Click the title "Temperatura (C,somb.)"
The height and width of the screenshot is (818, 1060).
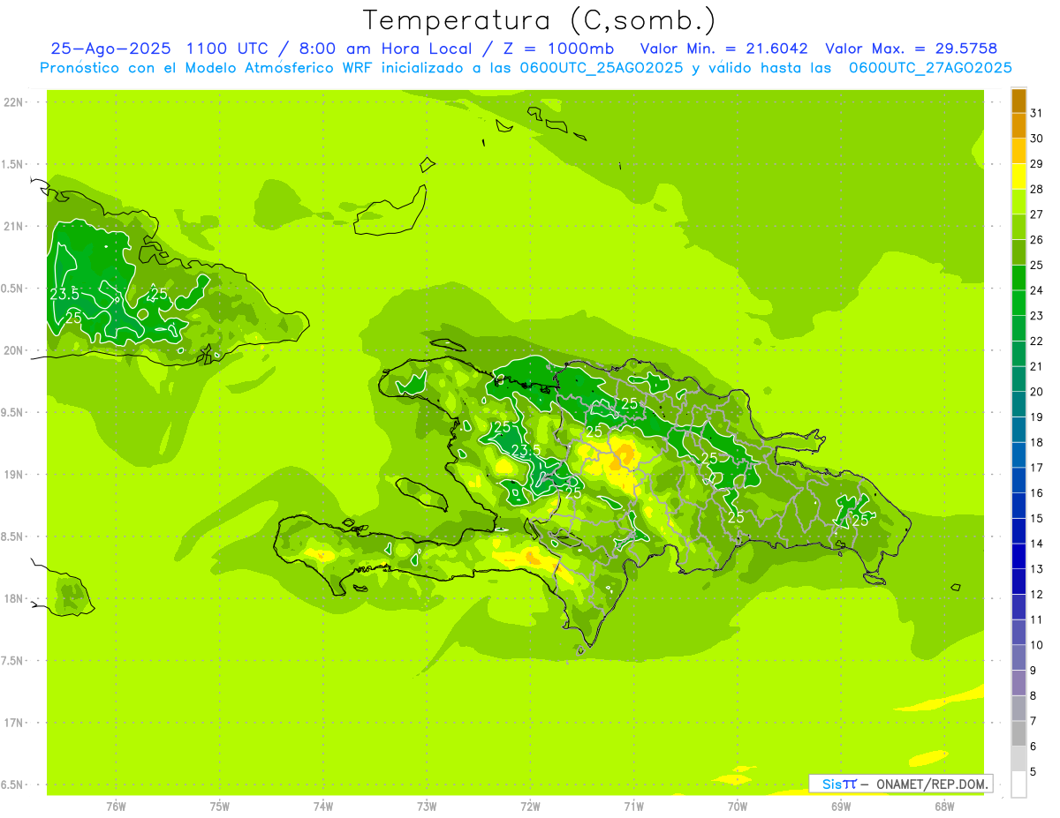[x=540, y=20]
